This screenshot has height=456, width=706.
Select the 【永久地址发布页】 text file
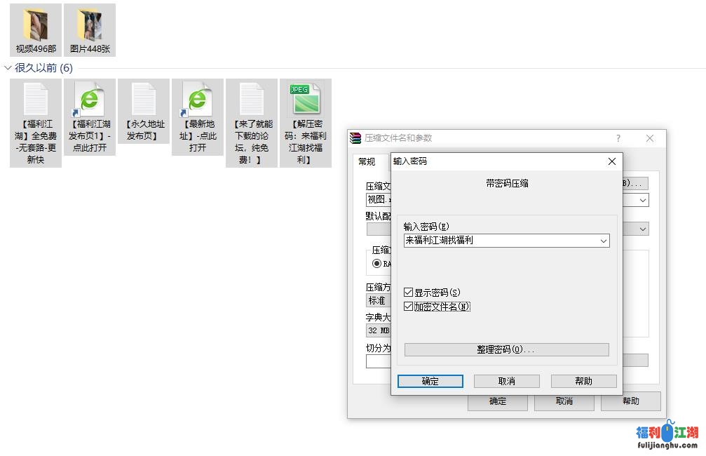coord(144,100)
